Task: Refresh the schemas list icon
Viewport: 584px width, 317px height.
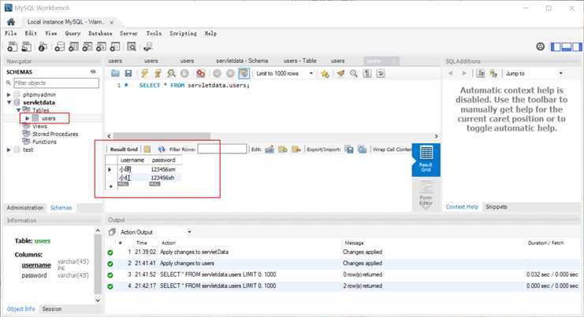Action: 93,72
